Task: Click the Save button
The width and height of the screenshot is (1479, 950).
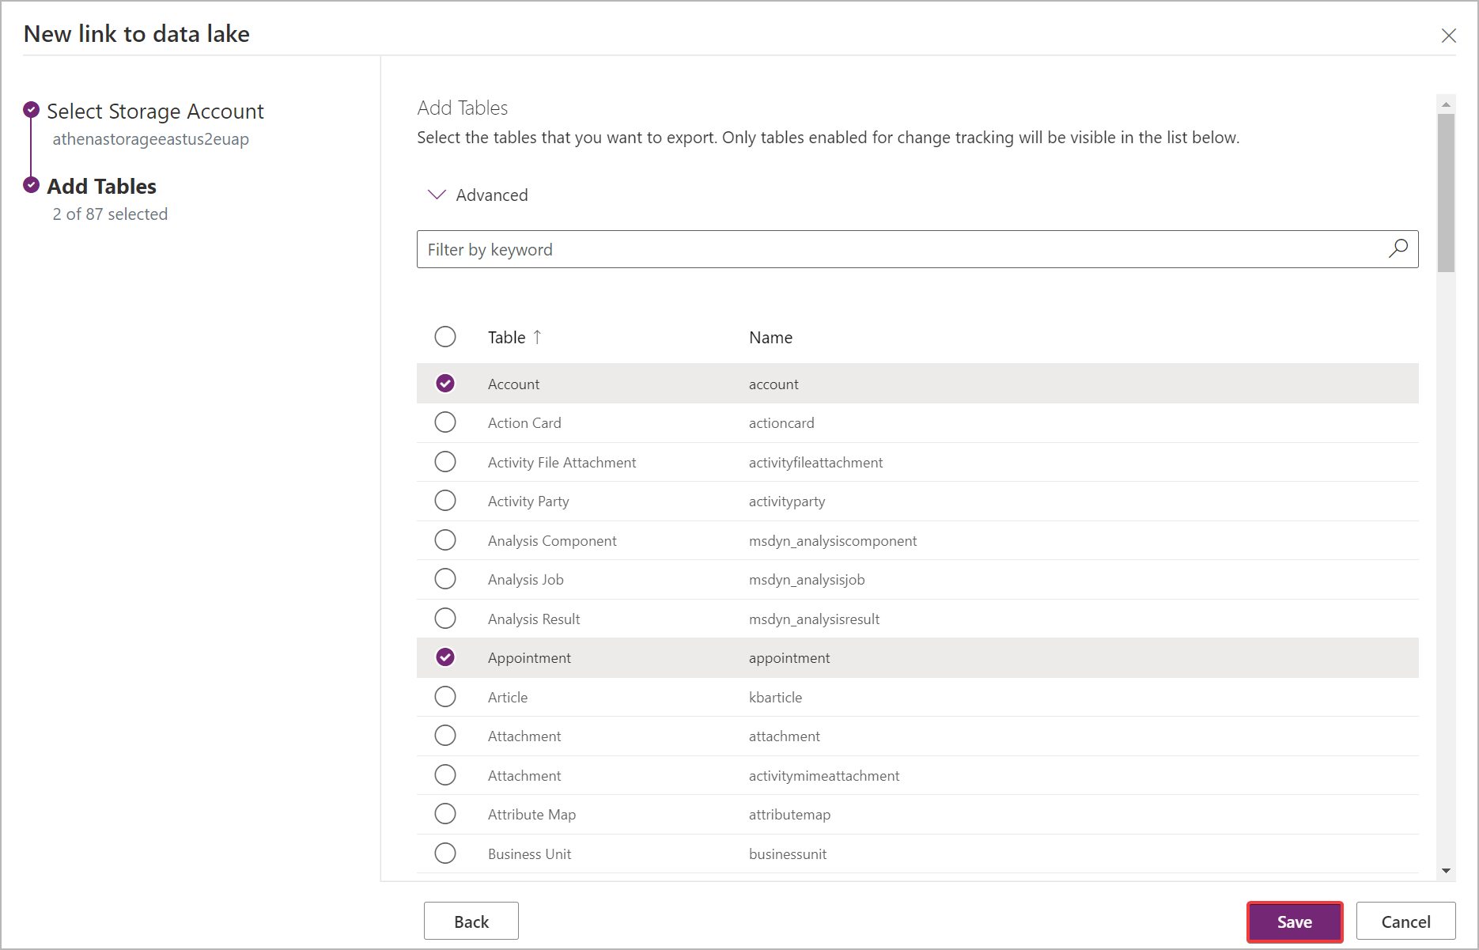Action: click(x=1294, y=922)
